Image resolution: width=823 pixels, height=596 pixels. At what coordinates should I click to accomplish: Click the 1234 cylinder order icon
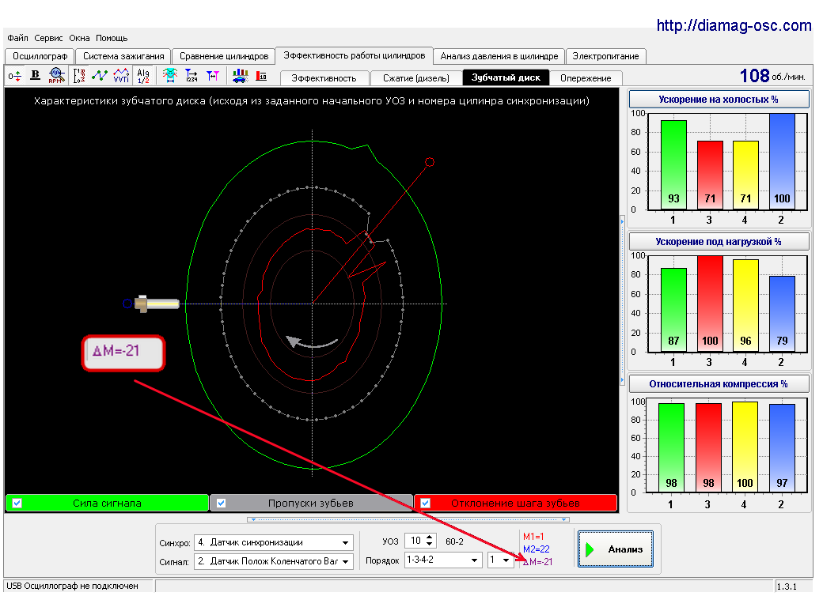coord(192,76)
